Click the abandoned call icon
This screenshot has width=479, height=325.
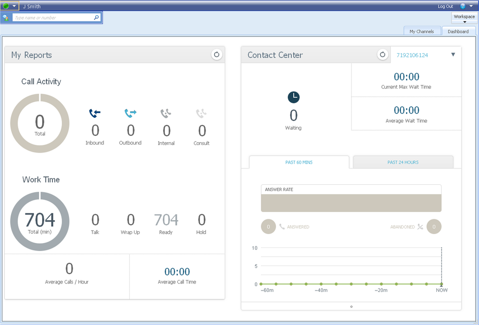click(421, 227)
